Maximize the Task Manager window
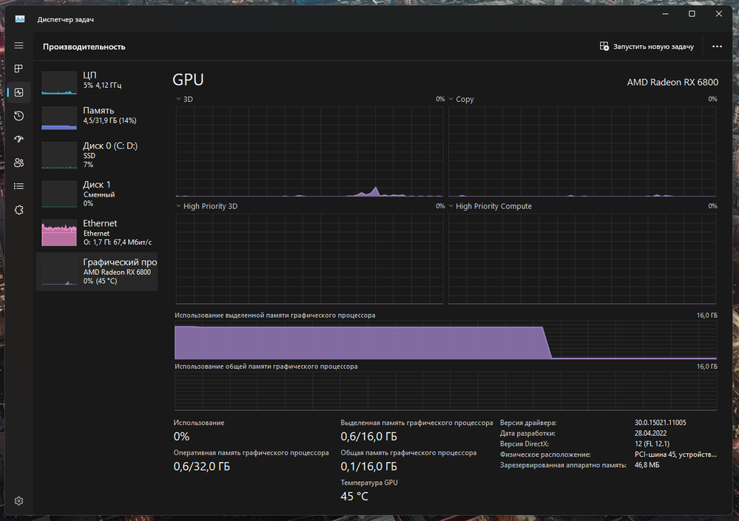 [x=692, y=13]
